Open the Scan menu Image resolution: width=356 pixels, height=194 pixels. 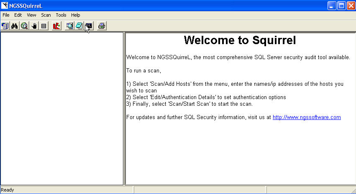pos(46,15)
